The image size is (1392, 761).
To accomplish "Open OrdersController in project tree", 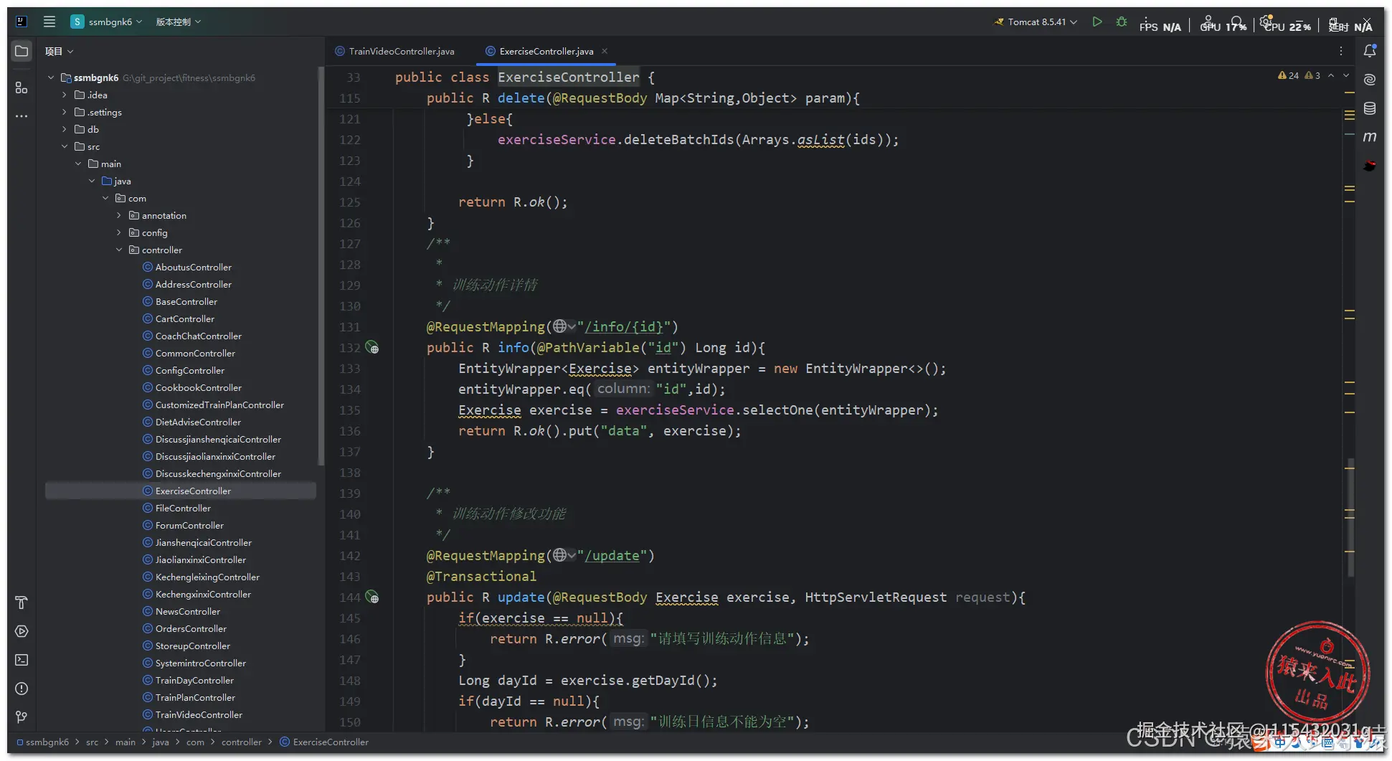I will [191, 628].
